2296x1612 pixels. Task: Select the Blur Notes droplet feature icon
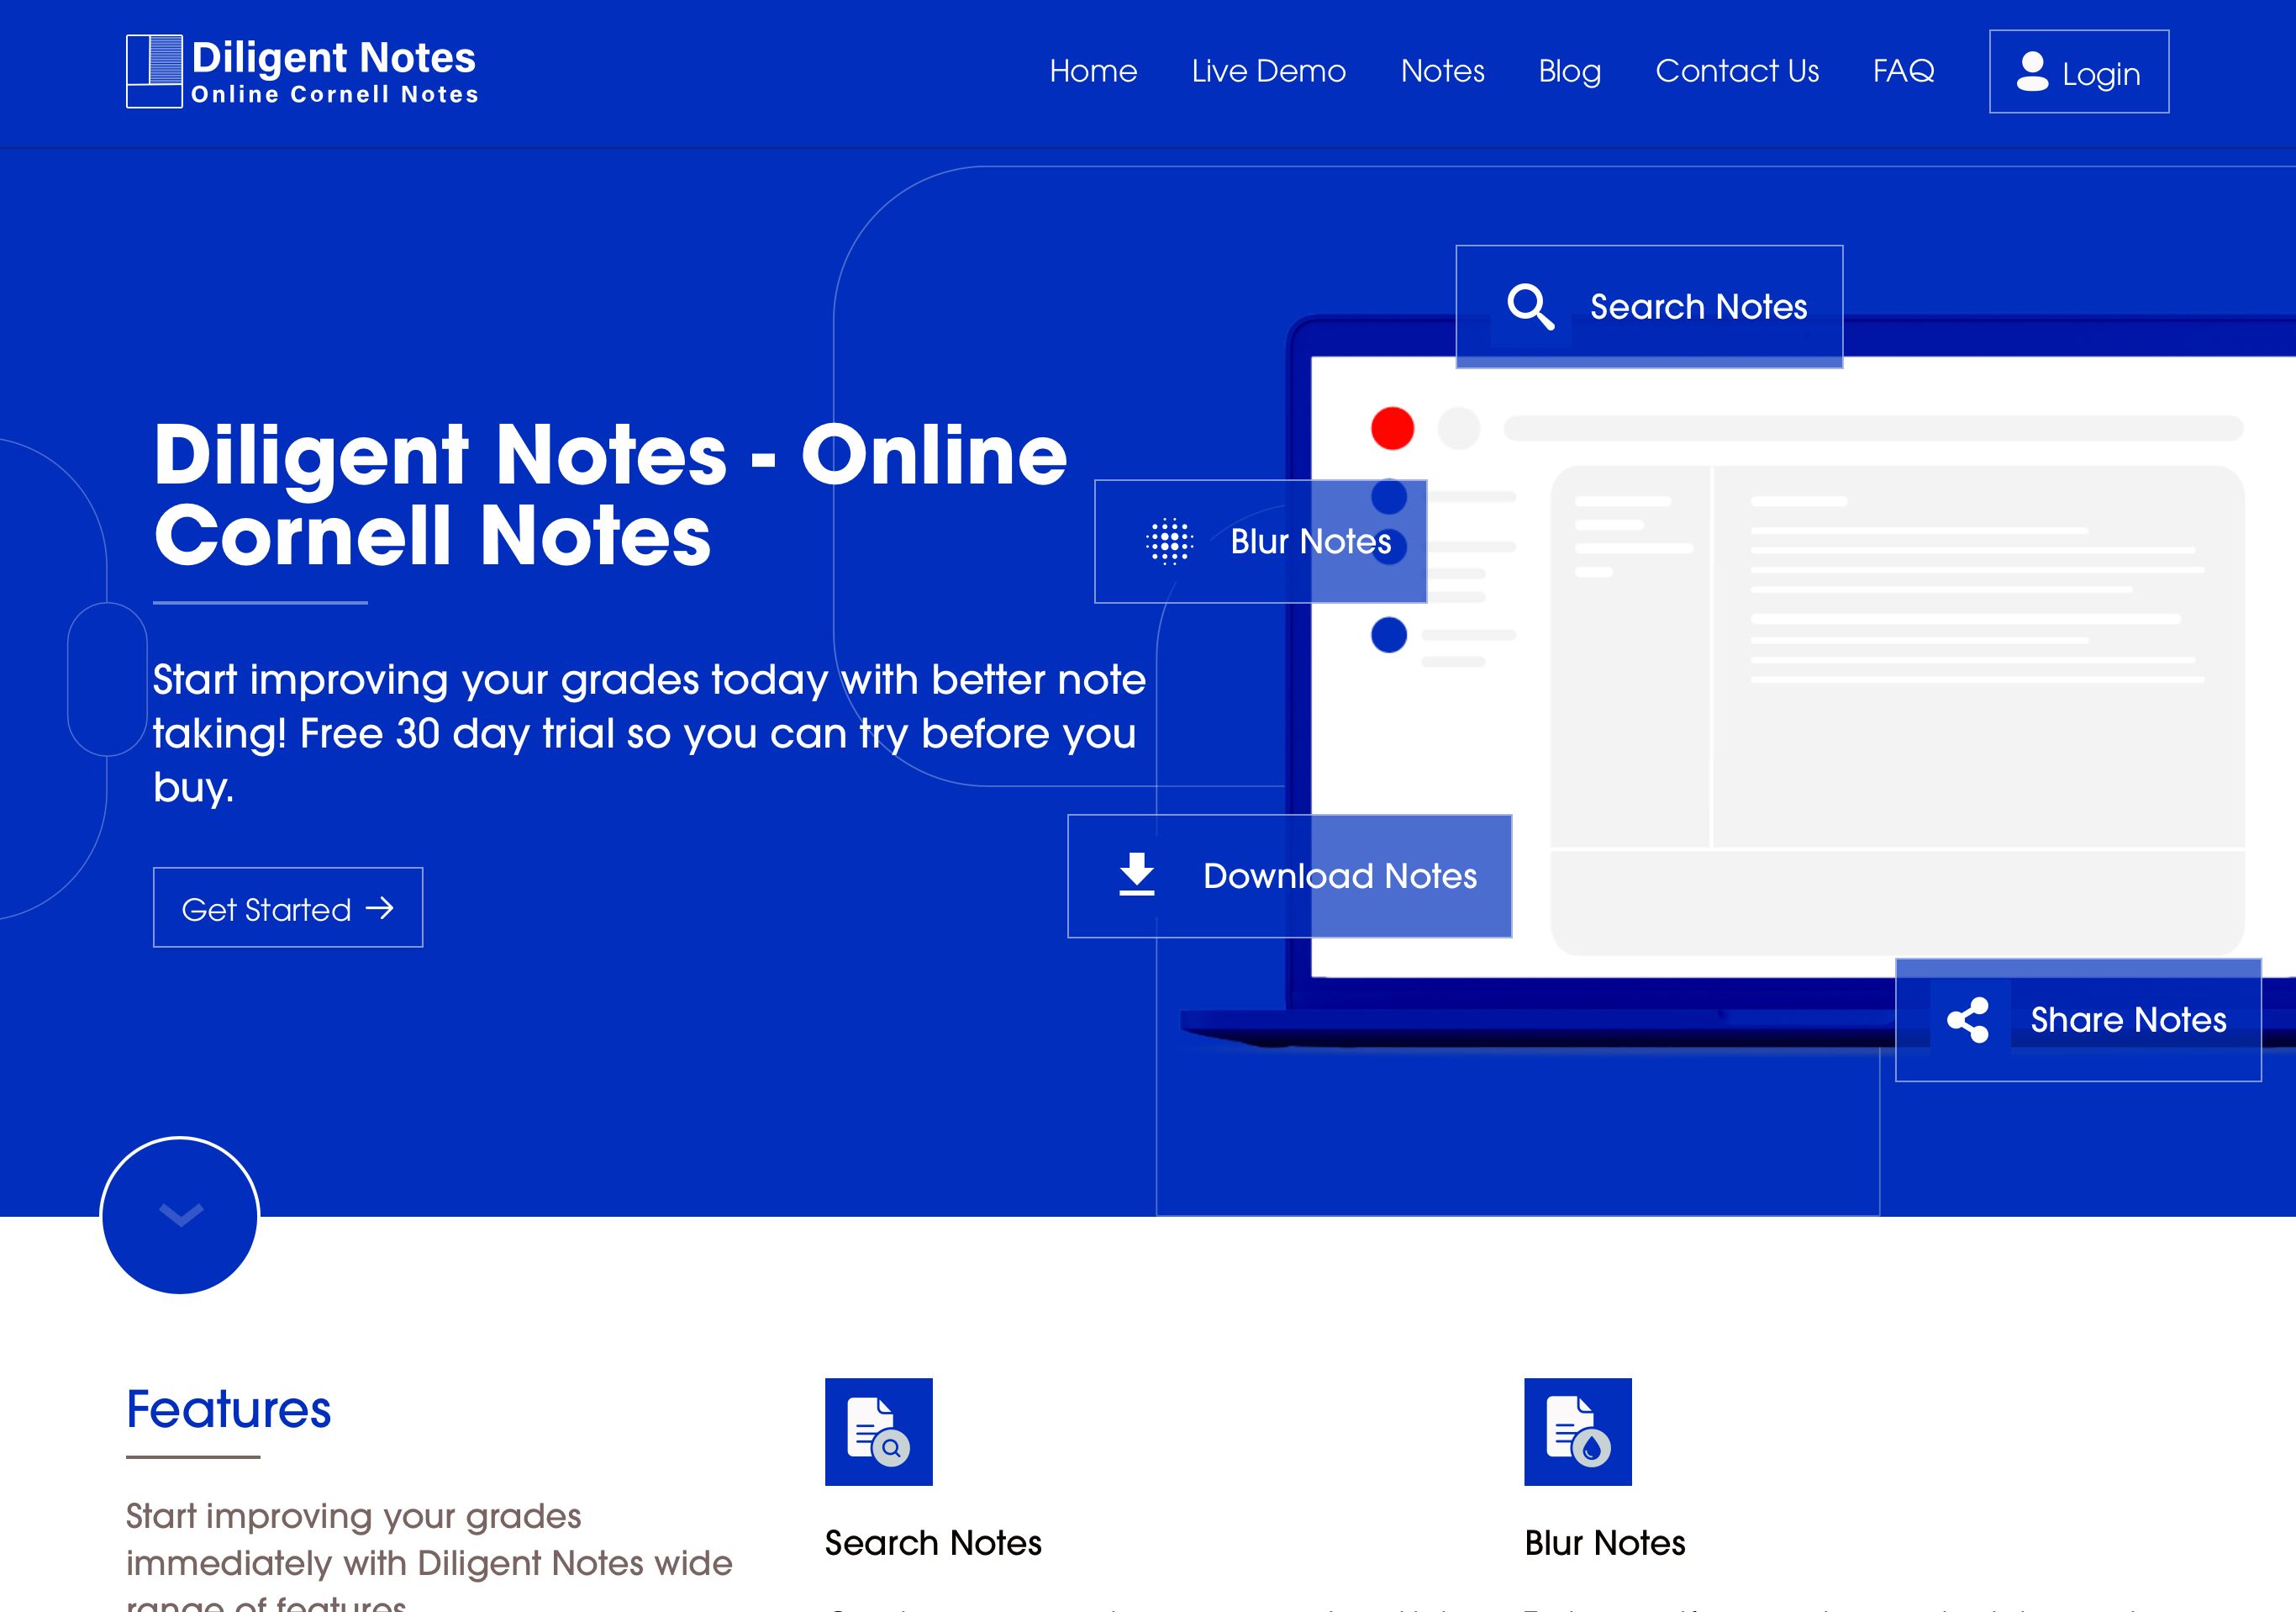pos(1577,1432)
